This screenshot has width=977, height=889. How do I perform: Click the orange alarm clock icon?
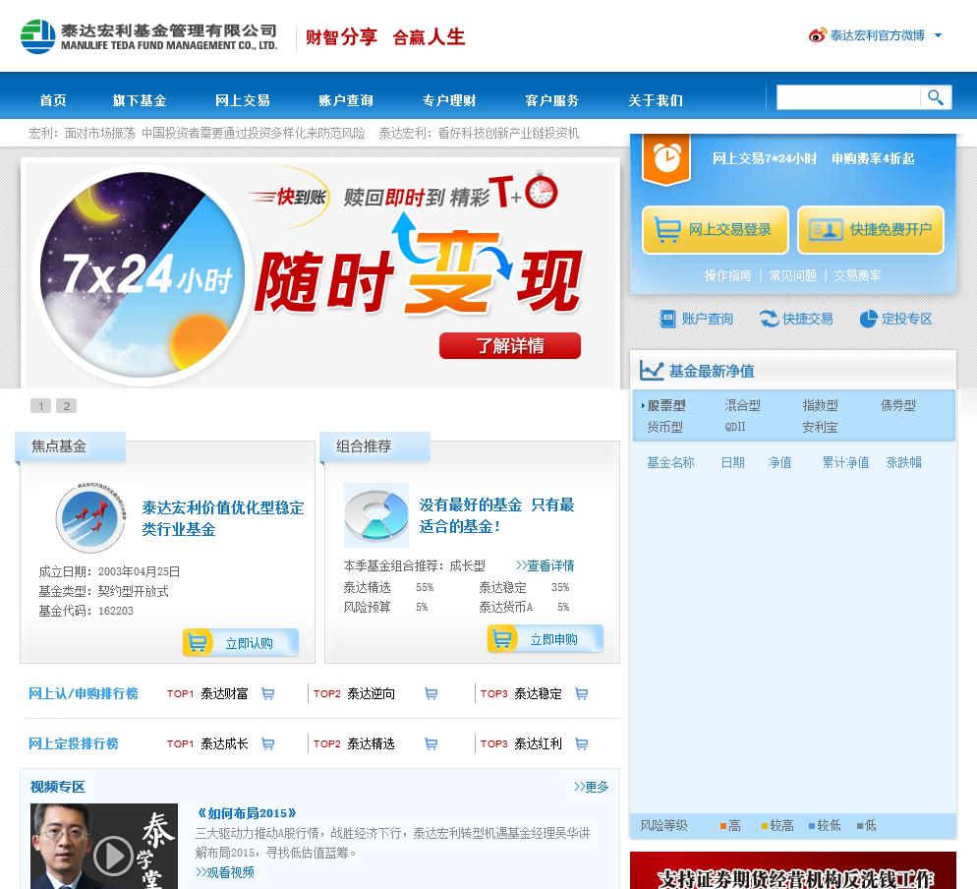click(666, 158)
